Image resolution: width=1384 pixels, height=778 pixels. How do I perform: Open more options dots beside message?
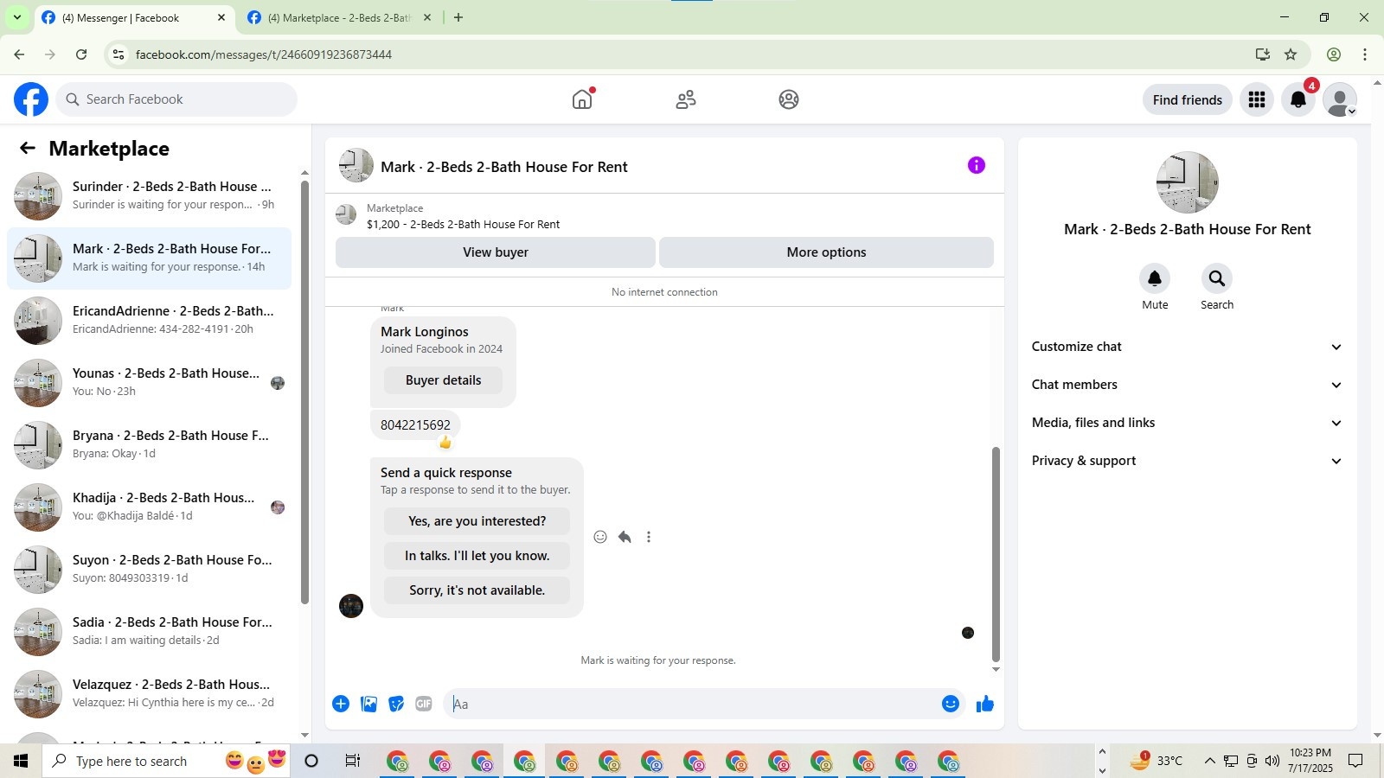649,537
